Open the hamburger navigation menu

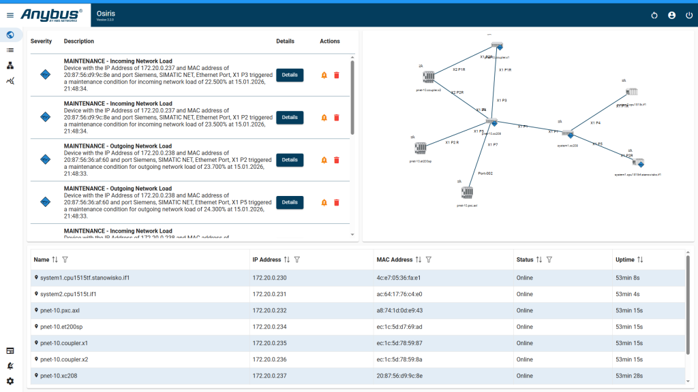(x=10, y=15)
